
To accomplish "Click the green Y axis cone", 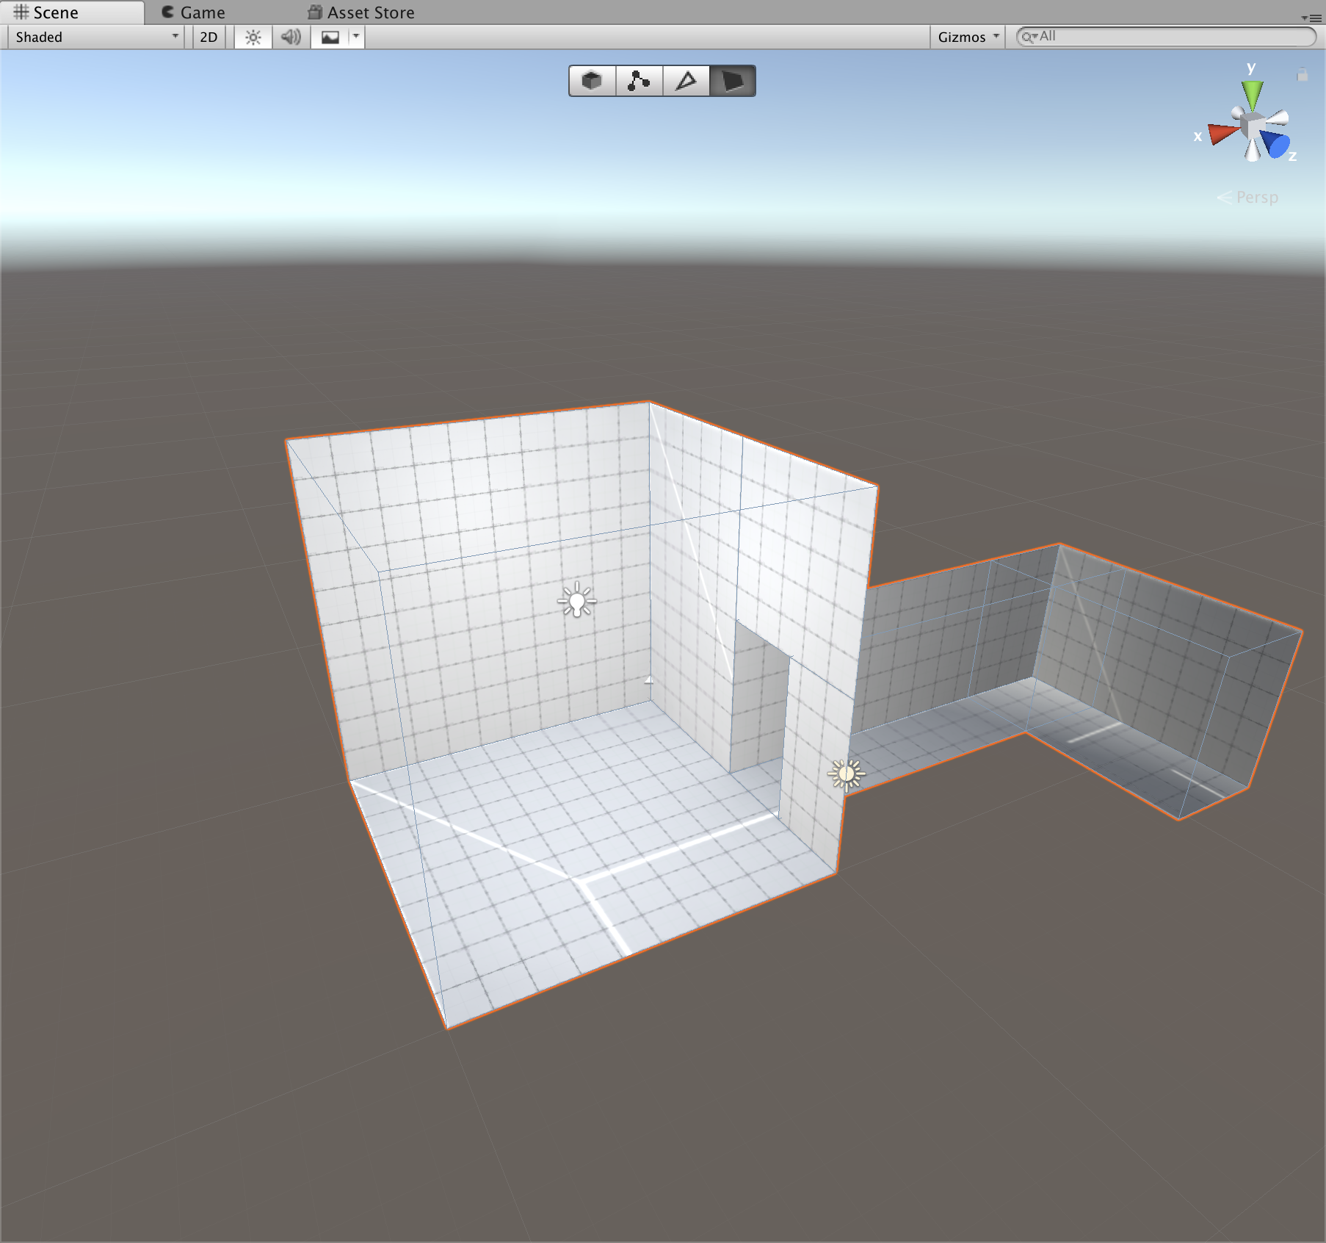I will tap(1252, 95).
